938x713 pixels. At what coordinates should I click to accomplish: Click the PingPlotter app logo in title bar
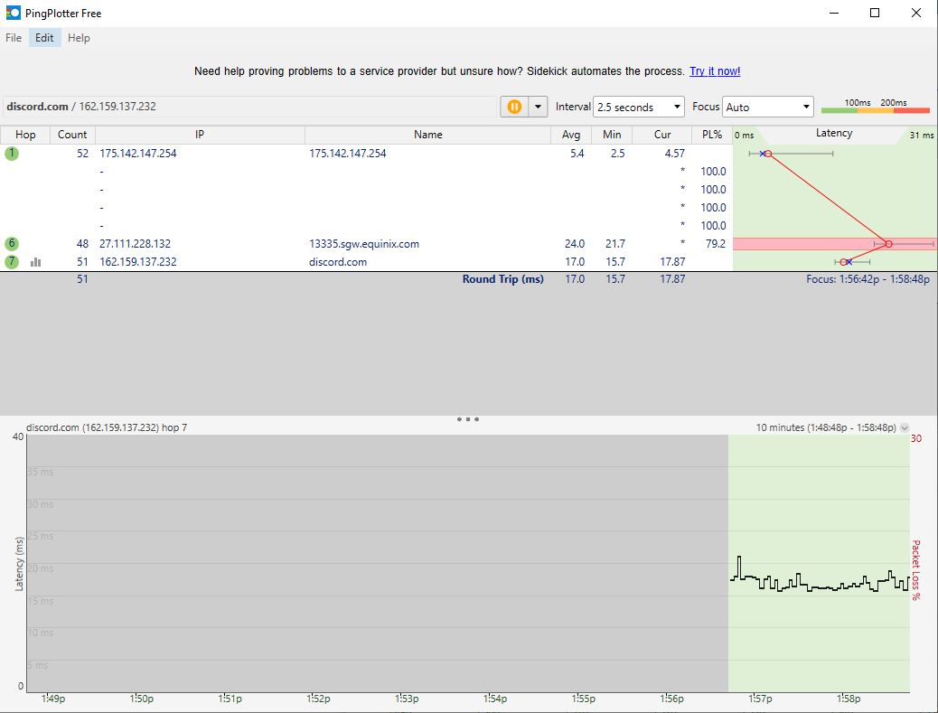[13, 13]
